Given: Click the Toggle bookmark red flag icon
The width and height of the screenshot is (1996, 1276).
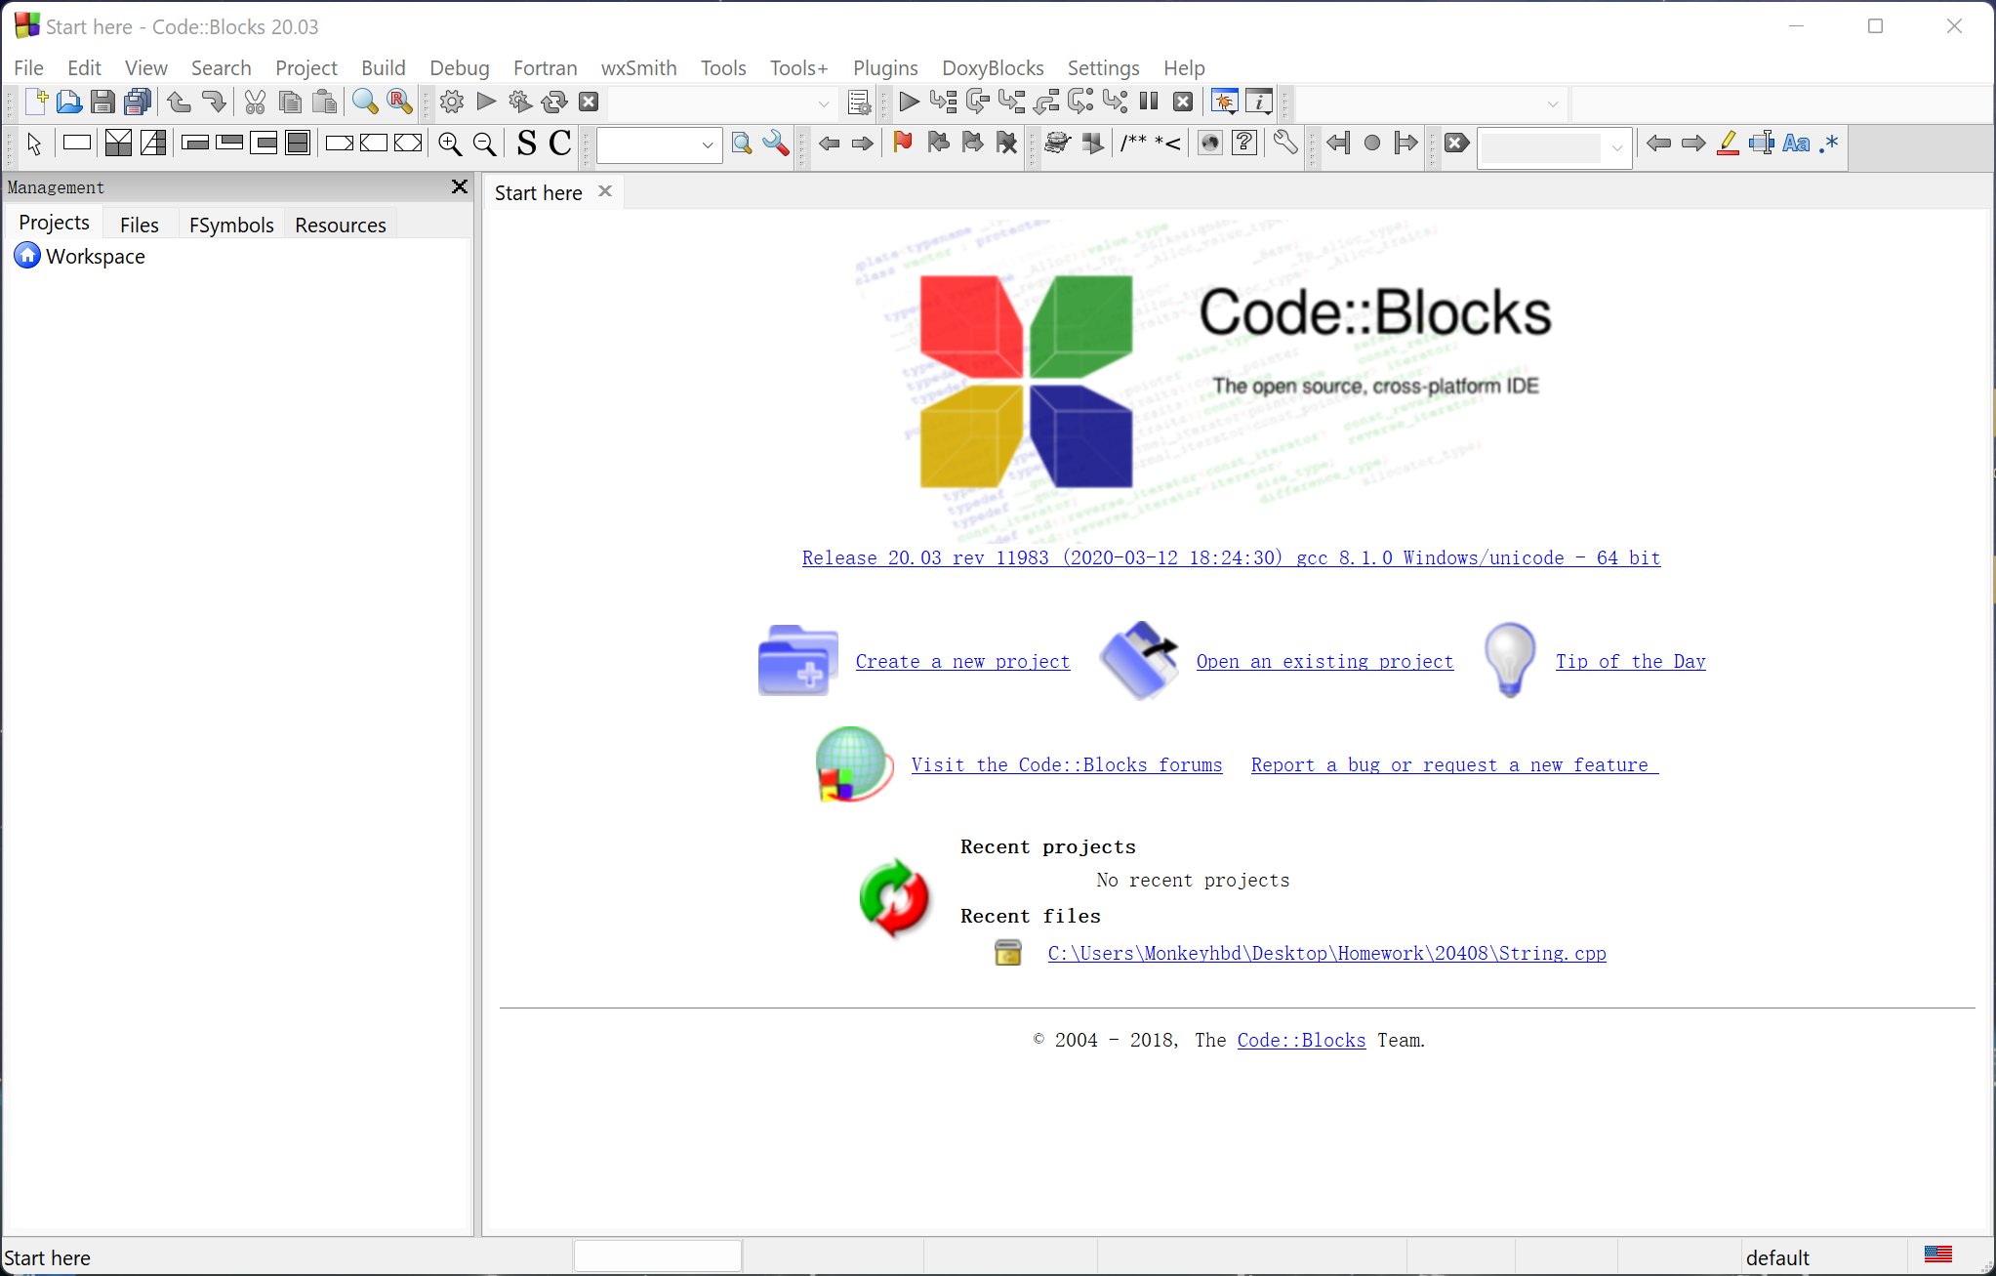Looking at the screenshot, I should 903,144.
